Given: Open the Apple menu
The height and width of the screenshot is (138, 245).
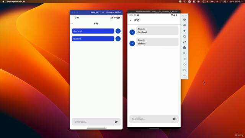Looking at the screenshot, I should click(3, 2).
